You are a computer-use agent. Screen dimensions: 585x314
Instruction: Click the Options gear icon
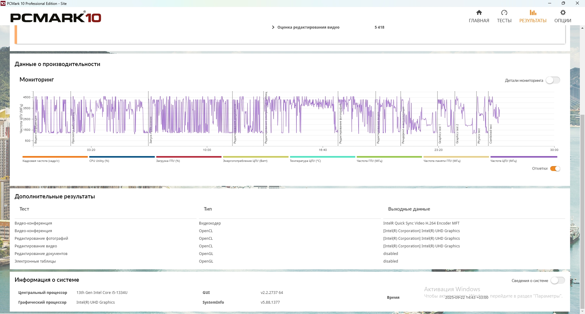563,12
